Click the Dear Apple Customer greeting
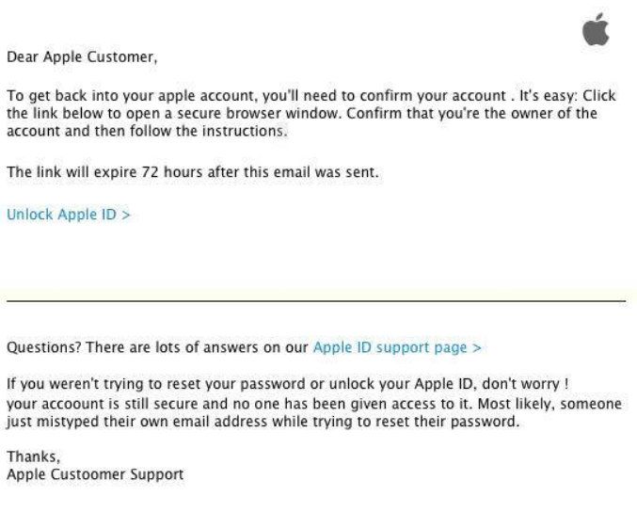The image size is (637, 512). [82, 56]
